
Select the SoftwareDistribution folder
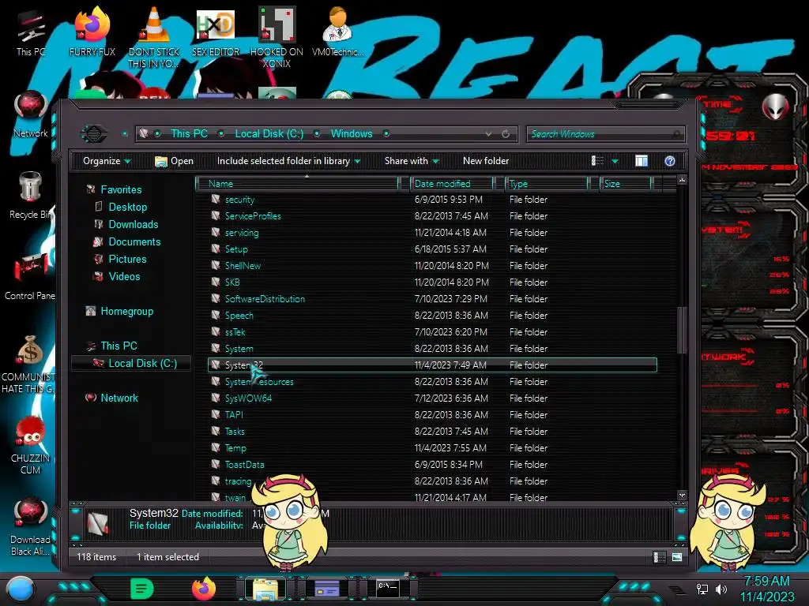(x=265, y=299)
